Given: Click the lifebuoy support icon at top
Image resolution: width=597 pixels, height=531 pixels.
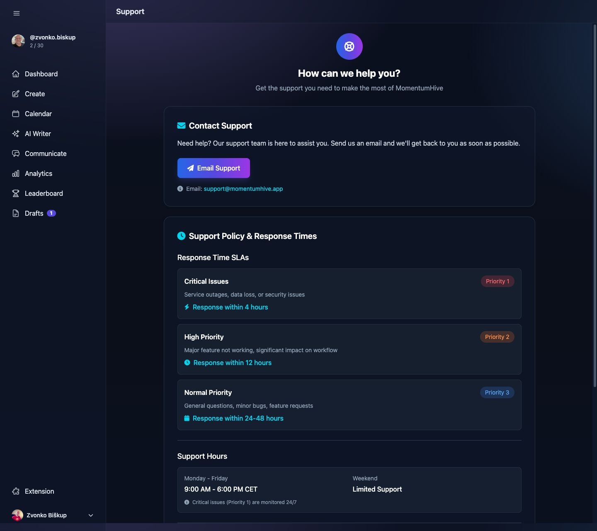Looking at the screenshot, I should pos(349,46).
